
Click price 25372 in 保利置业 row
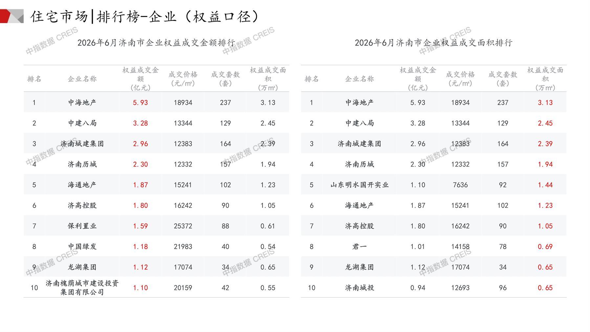(x=183, y=226)
